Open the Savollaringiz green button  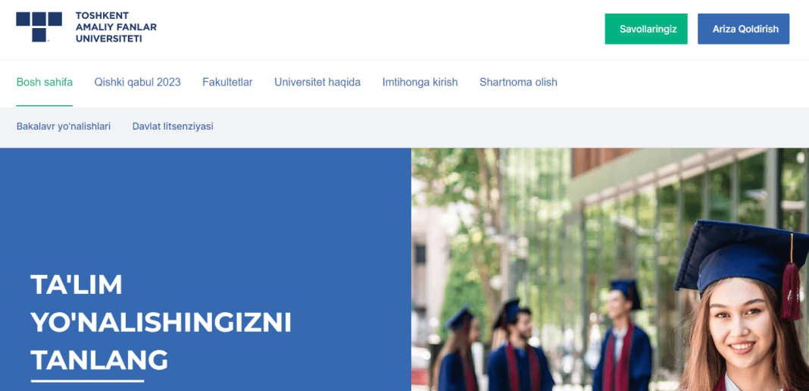tap(646, 29)
